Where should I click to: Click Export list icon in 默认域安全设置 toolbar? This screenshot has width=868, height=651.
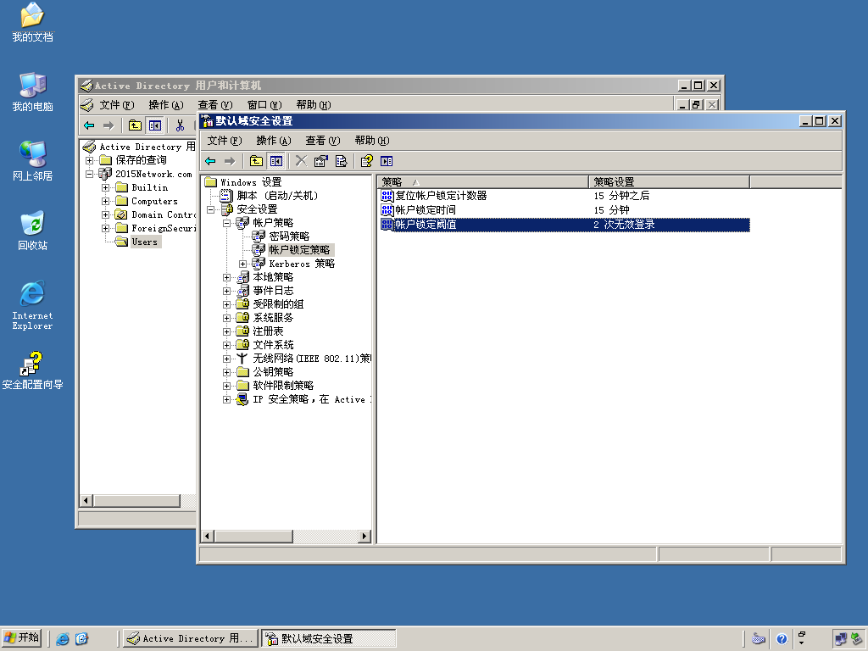coord(341,161)
